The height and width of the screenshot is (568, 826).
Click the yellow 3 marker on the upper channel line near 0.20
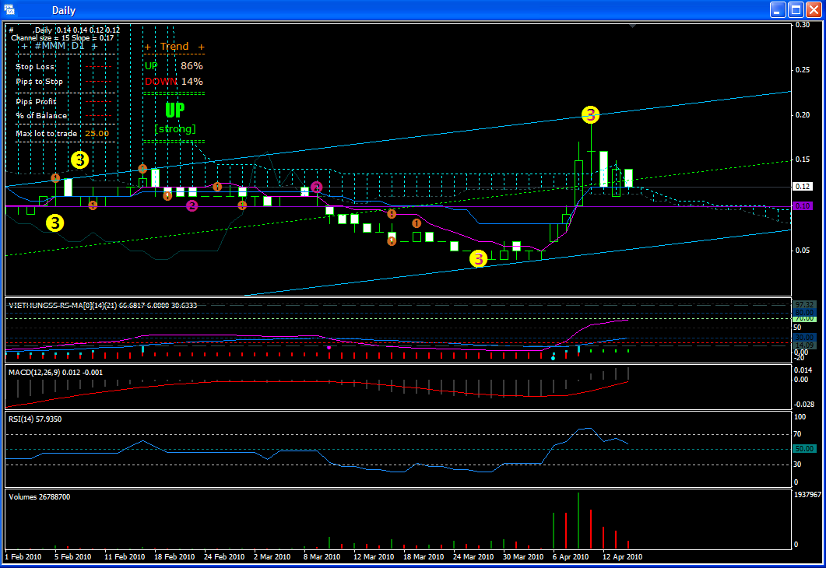[591, 114]
